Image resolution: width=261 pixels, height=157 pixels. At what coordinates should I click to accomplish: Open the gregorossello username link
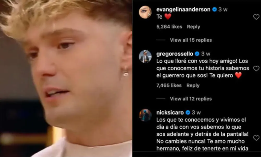point(175,54)
